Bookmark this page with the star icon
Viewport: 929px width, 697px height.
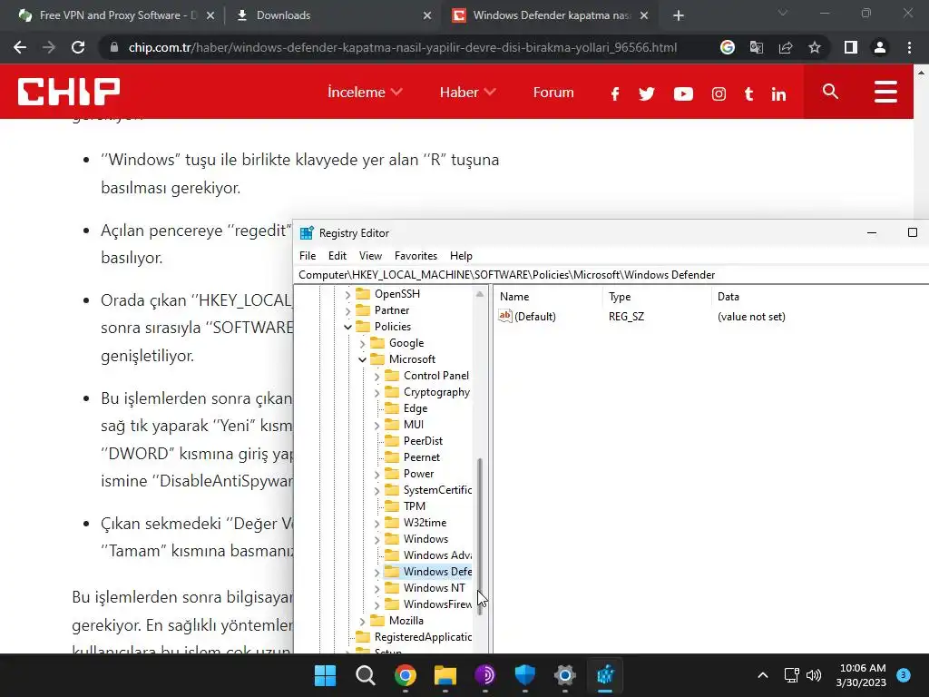[815, 47]
